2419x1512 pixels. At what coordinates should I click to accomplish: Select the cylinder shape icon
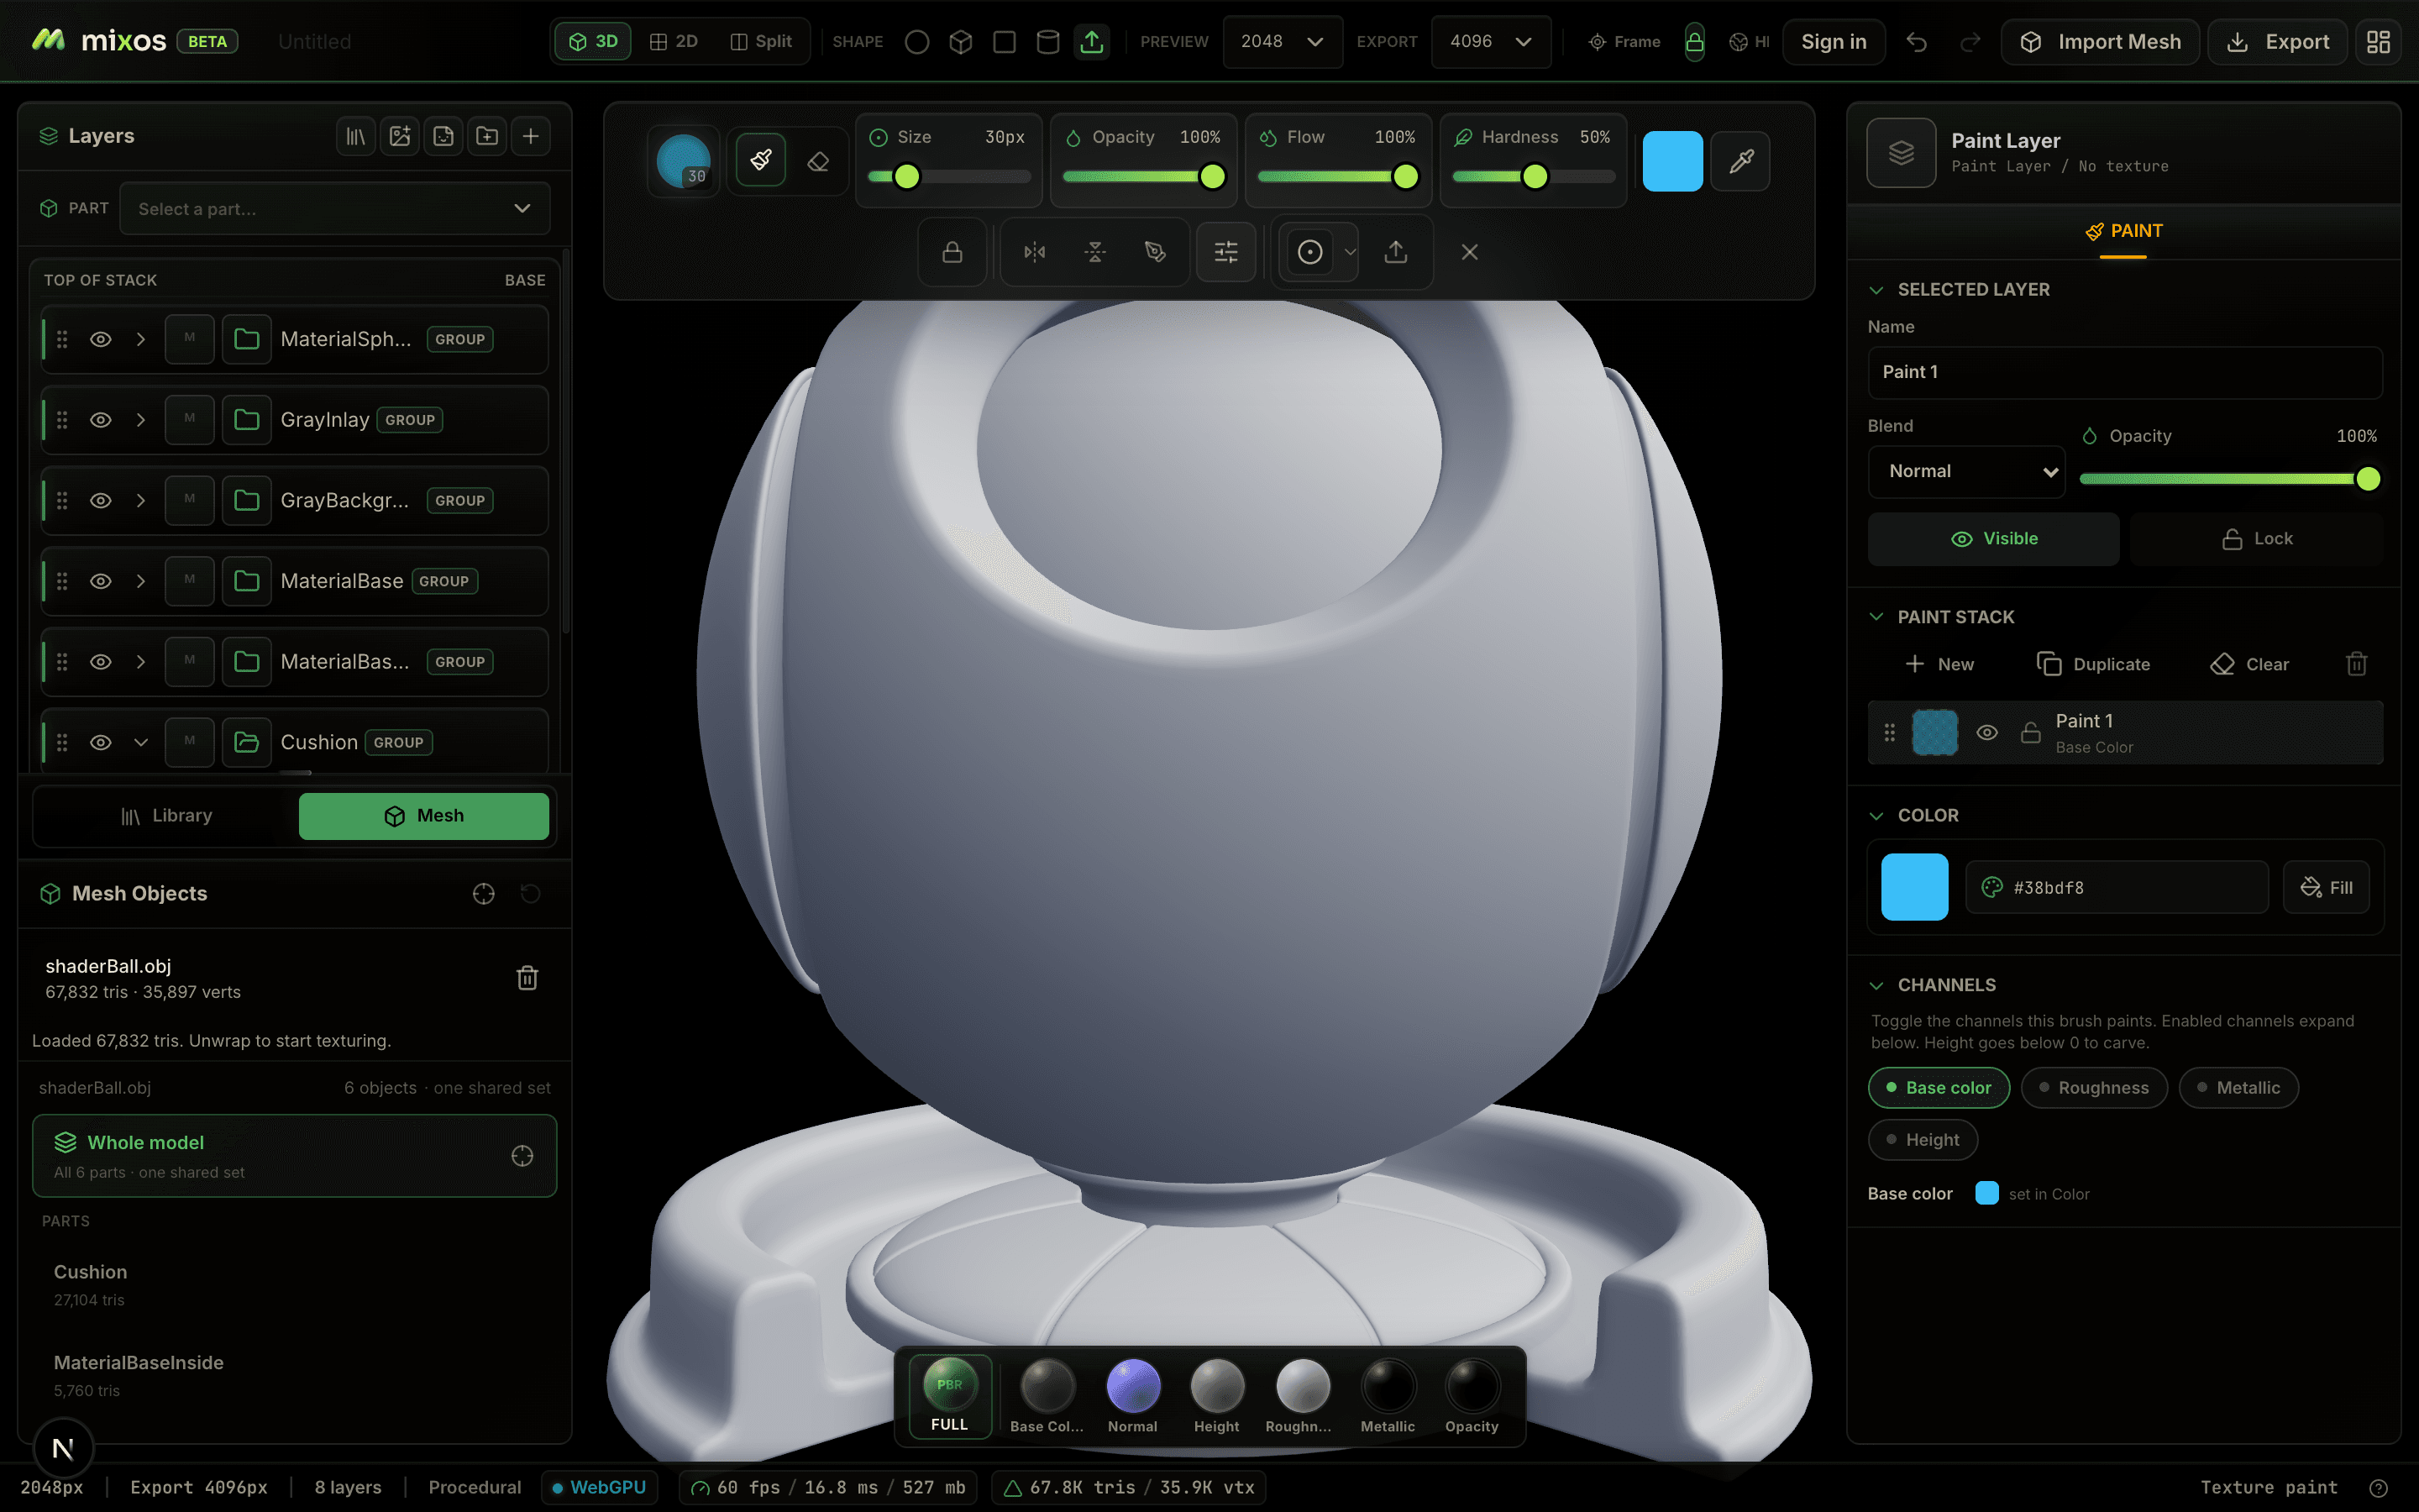(1047, 42)
